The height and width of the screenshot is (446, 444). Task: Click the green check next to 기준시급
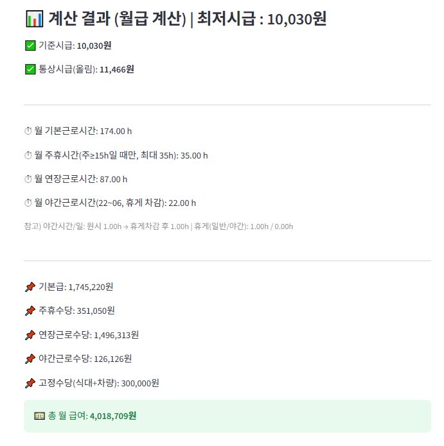coord(30,46)
